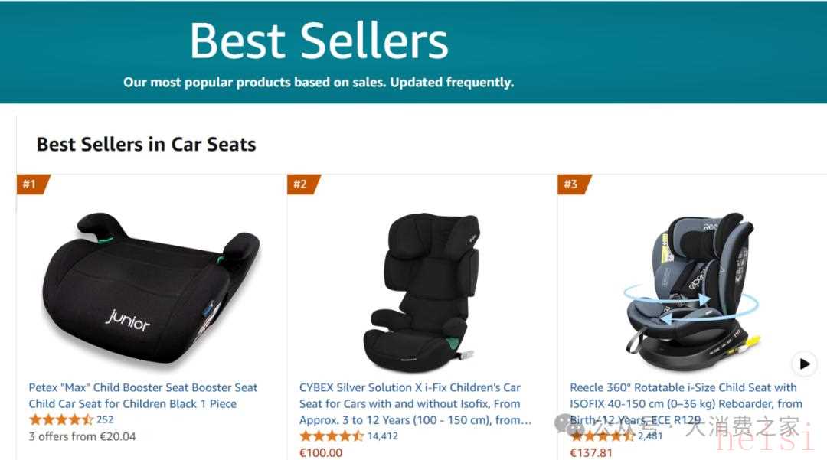Viewport: 827px width, 460px height.
Task: Click the #2 rank badge
Action: pos(301,184)
